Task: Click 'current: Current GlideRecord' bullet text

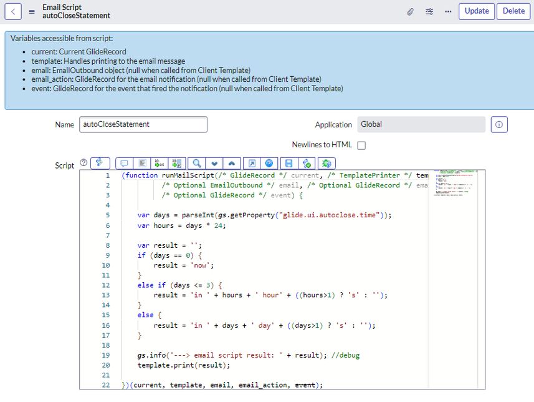Action: pyautogui.click(x=79, y=52)
